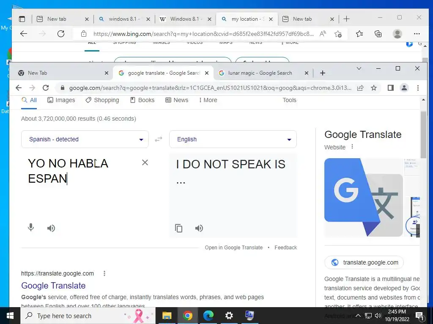
Task: Expand the English target language dropdown
Action: point(233,139)
